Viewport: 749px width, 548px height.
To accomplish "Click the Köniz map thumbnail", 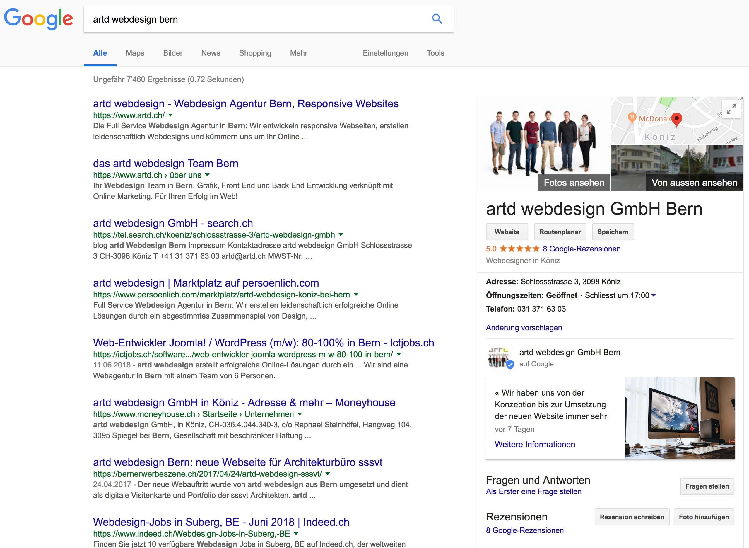I will [677, 121].
